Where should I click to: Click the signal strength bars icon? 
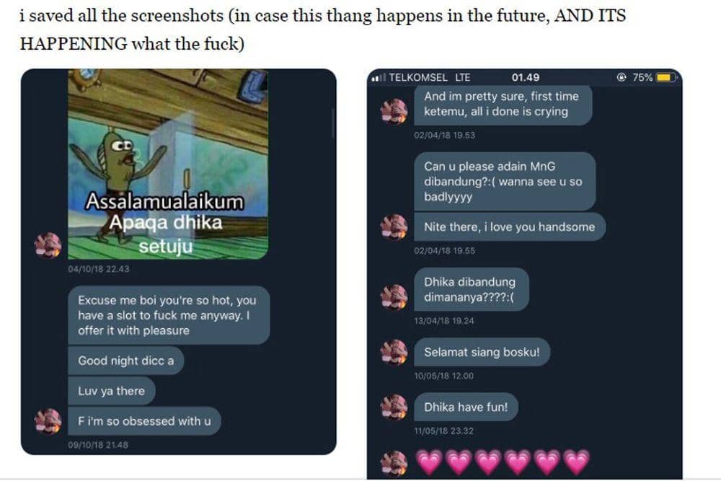[x=379, y=78]
